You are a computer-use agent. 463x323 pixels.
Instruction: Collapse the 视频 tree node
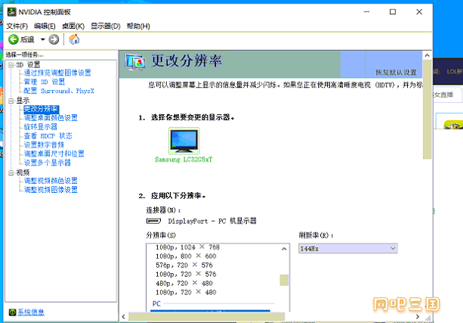coord(11,172)
